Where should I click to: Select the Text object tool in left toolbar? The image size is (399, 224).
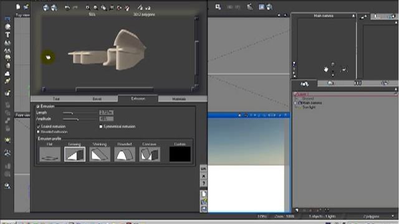[7, 35]
